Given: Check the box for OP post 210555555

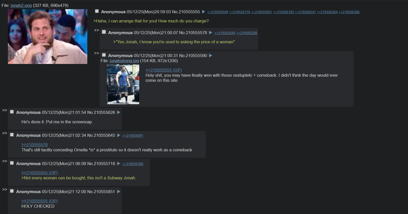Looking at the screenshot, I should 97,11.
